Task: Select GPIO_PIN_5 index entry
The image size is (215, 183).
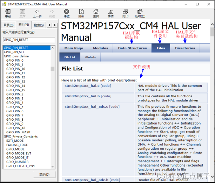Action: click(15, 107)
